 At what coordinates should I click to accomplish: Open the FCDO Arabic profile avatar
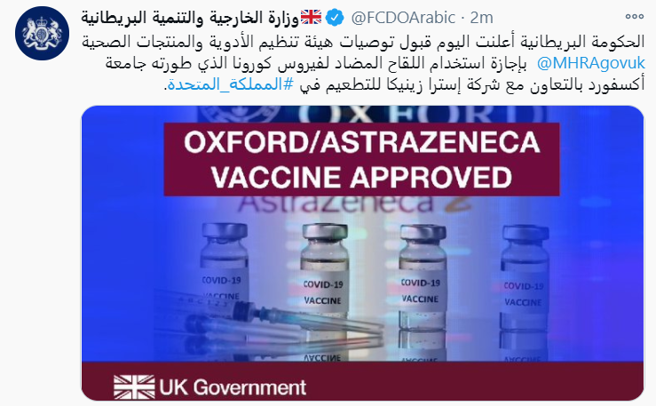coord(42,33)
